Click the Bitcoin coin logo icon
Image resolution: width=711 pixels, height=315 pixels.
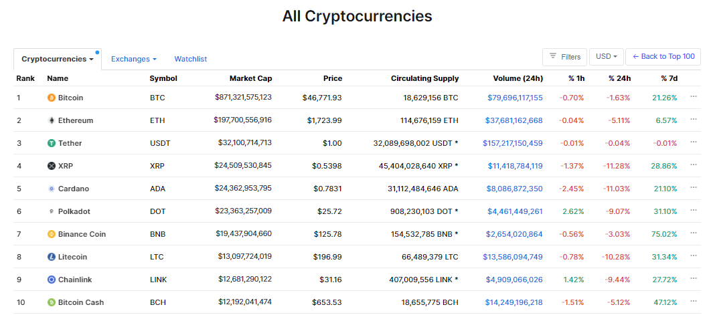click(x=52, y=98)
